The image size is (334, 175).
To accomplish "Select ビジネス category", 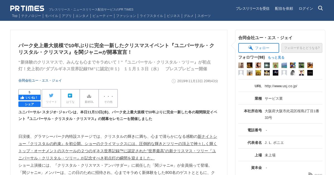I will coord(173,16).
